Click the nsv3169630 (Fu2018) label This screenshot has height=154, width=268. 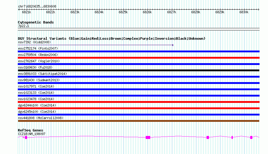pyautogui.click(x=35, y=67)
